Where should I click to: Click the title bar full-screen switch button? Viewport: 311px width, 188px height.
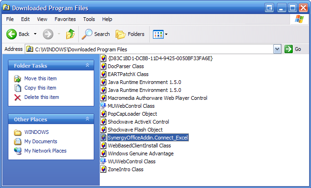[269, 8]
